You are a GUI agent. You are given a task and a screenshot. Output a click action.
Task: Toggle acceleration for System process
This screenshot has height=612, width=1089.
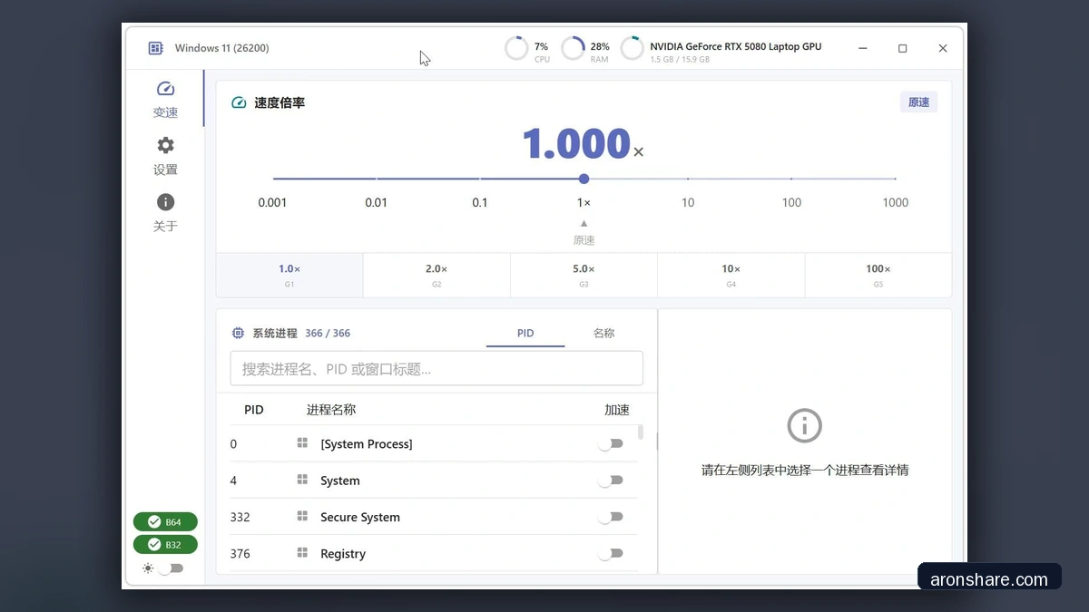tap(611, 480)
